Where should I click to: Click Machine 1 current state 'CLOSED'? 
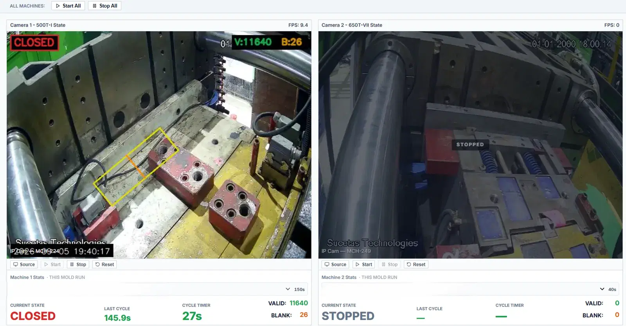tap(33, 316)
